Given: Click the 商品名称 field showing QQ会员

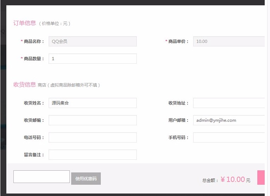Looking at the screenshot, I should 93,41.
